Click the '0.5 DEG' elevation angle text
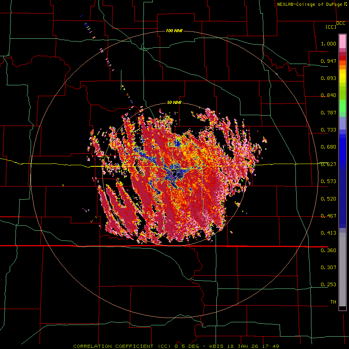 (x=187, y=346)
